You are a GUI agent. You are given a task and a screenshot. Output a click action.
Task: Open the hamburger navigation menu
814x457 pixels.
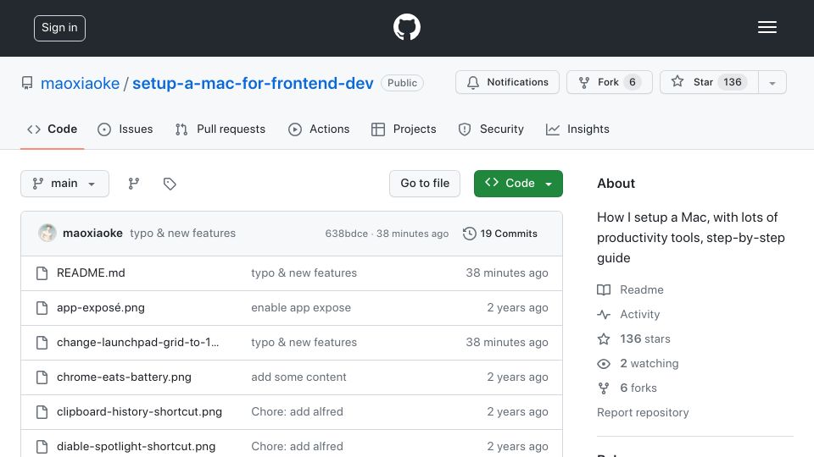tap(767, 27)
